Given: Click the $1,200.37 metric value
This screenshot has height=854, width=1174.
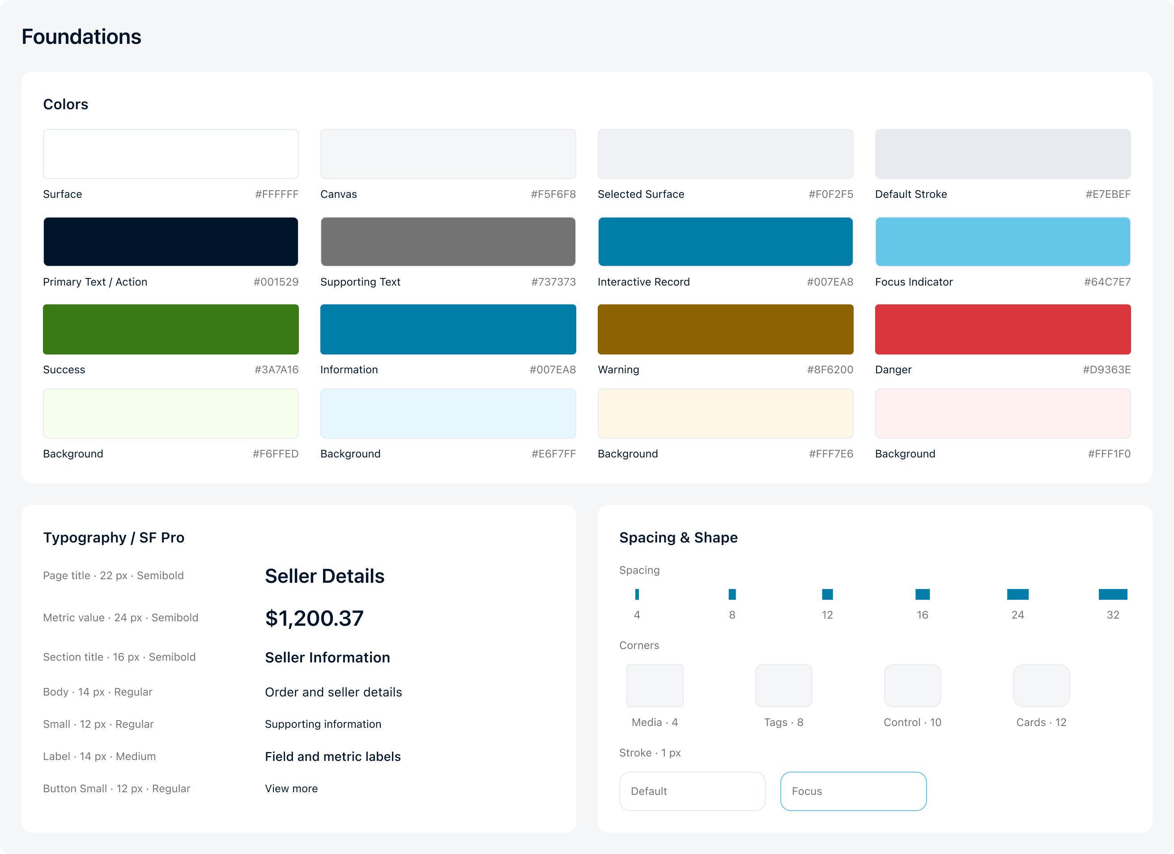Looking at the screenshot, I should click(314, 618).
